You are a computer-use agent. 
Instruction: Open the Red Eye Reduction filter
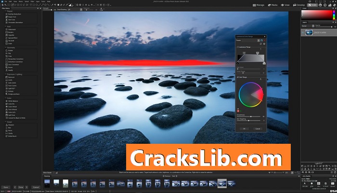coord(14,14)
